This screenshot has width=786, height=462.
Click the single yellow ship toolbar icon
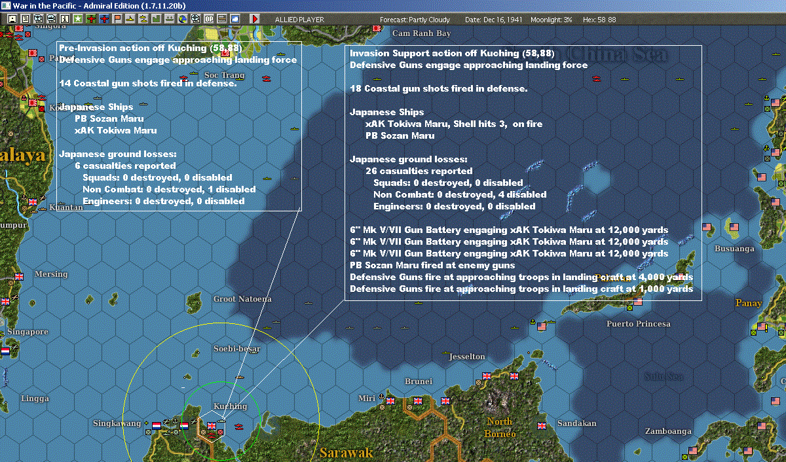click(130, 20)
